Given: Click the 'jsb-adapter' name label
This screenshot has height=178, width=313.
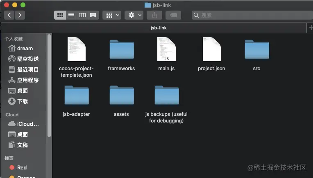Looking at the screenshot, I should 76,114.
